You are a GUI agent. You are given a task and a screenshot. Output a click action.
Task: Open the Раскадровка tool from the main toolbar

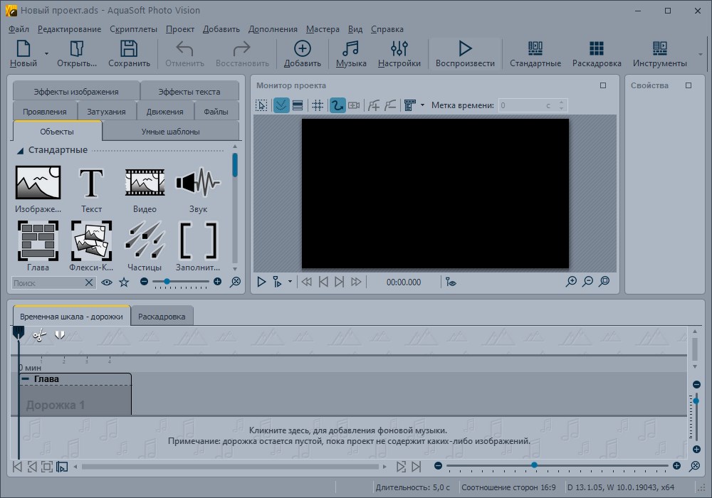(x=596, y=53)
